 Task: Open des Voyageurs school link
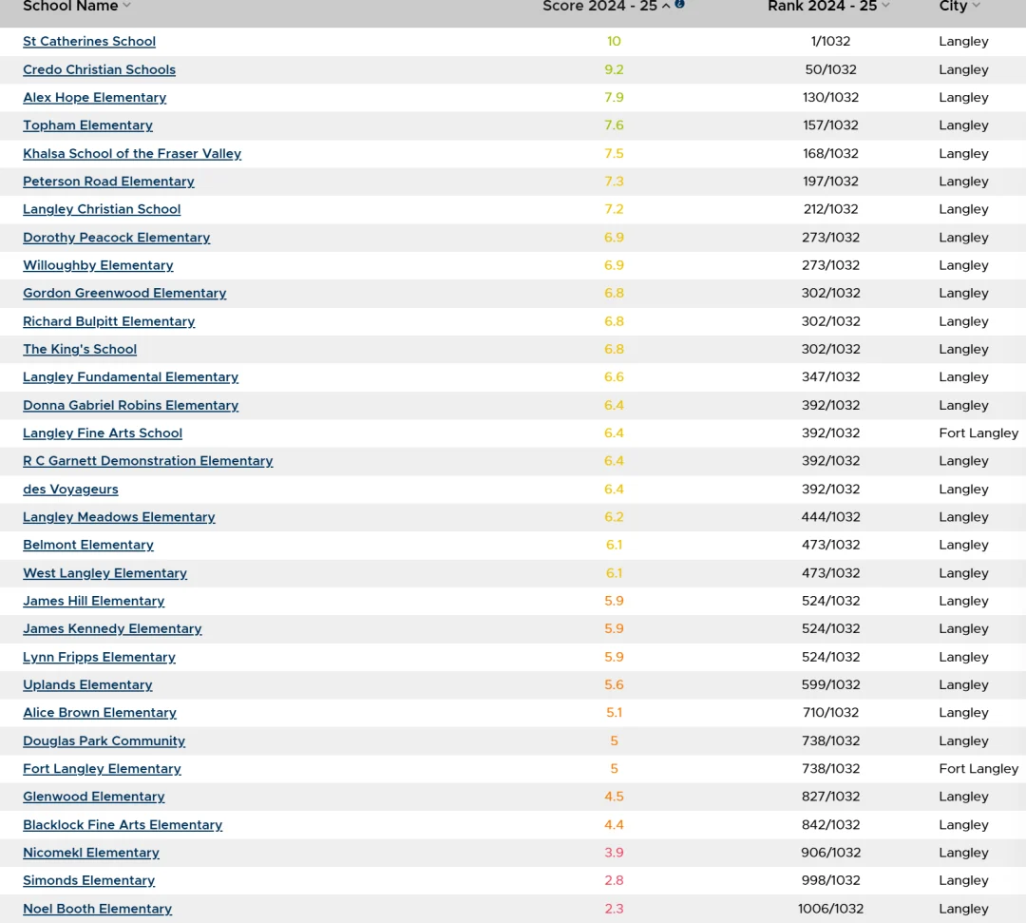click(70, 489)
